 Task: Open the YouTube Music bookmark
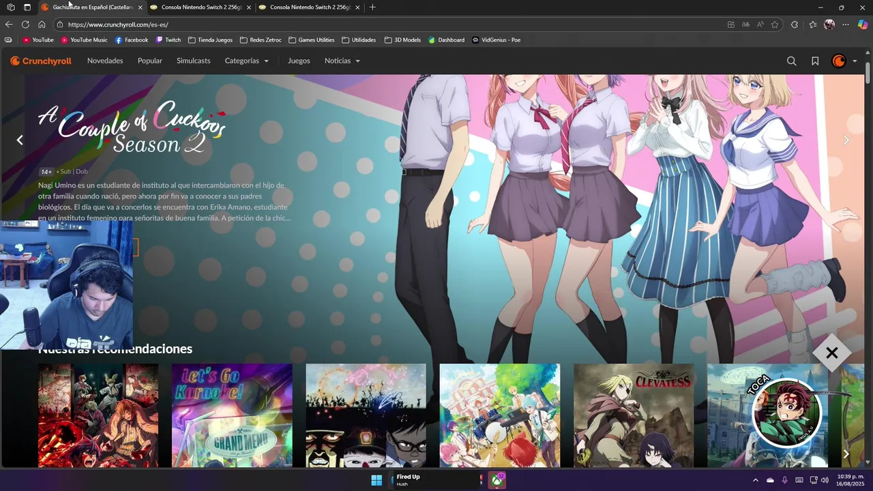pyautogui.click(x=85, y=40)
